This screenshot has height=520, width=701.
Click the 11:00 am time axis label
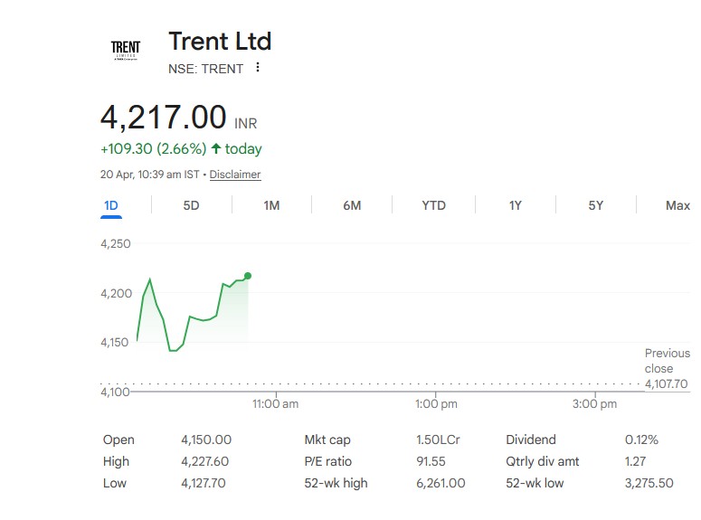coord(275,404)
